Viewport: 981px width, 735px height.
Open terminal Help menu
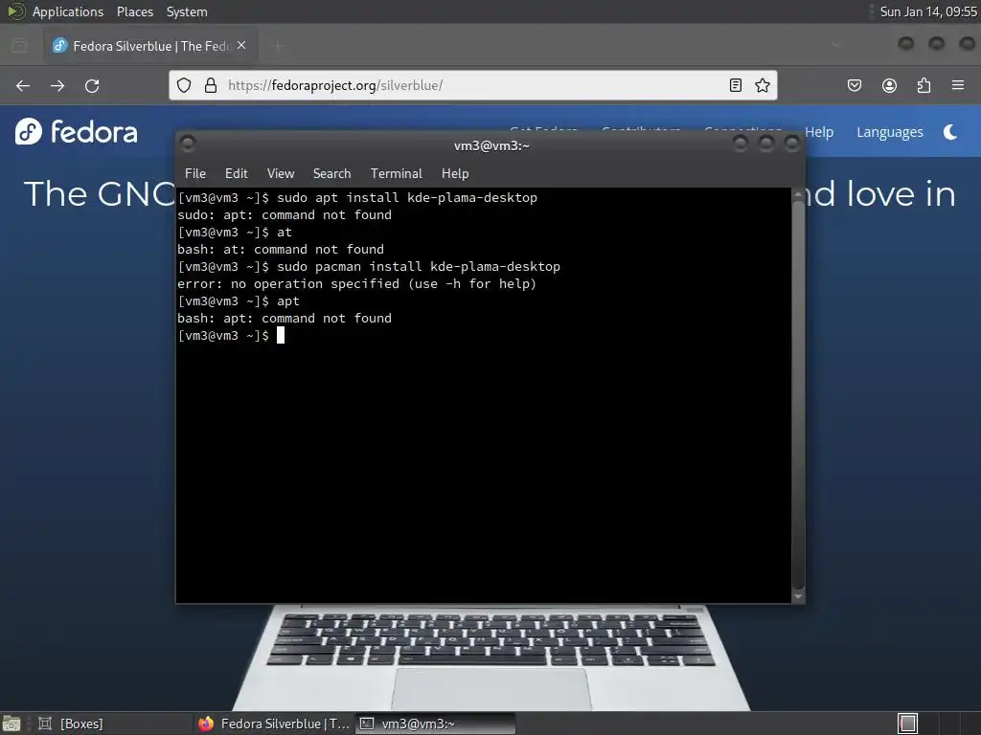(x=455, y=174)
